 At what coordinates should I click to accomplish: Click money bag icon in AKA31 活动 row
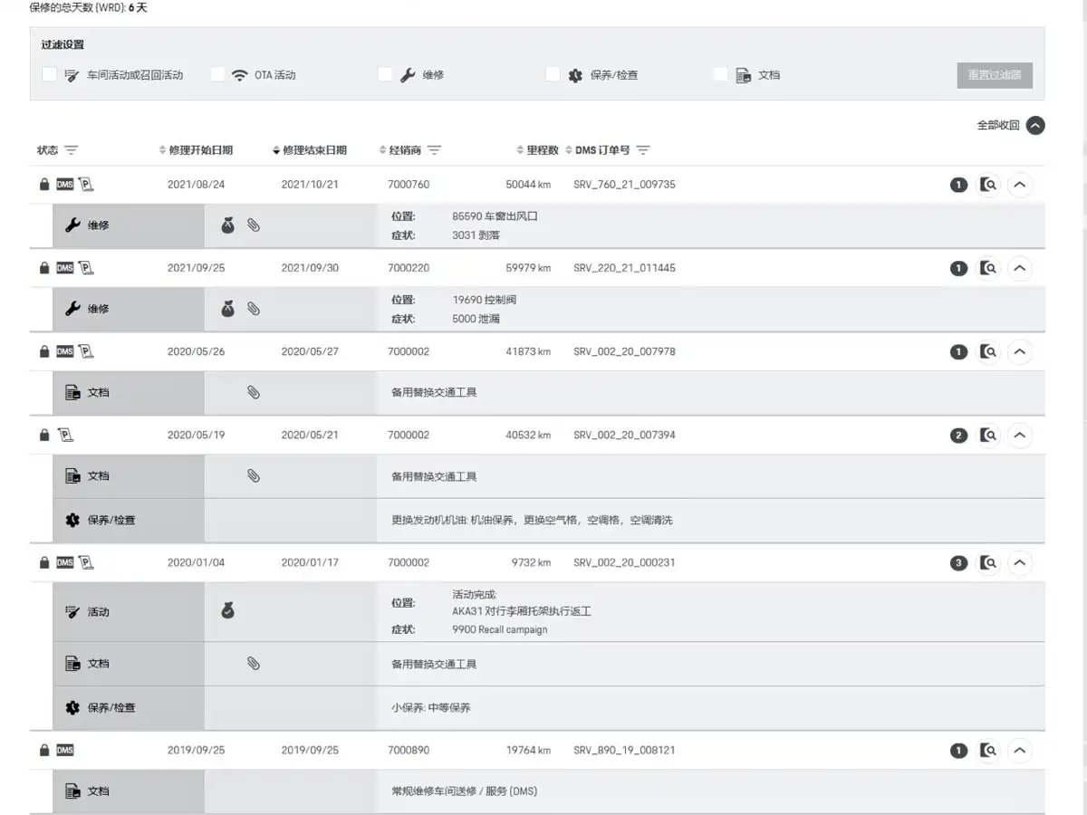click(228, 611)
